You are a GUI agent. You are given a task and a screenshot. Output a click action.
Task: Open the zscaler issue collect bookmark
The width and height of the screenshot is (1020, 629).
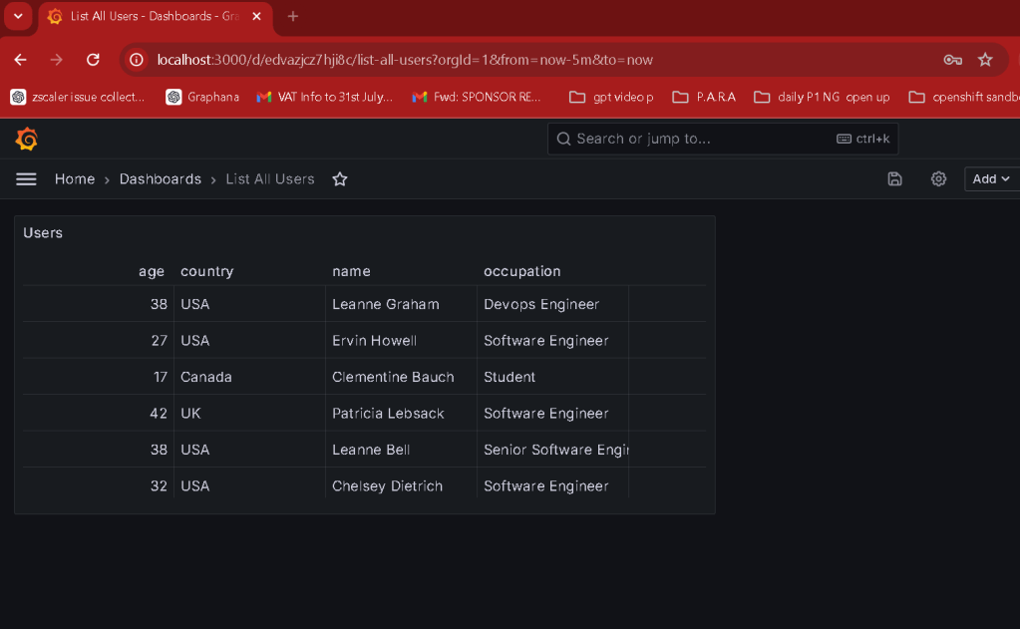[79, 97]
